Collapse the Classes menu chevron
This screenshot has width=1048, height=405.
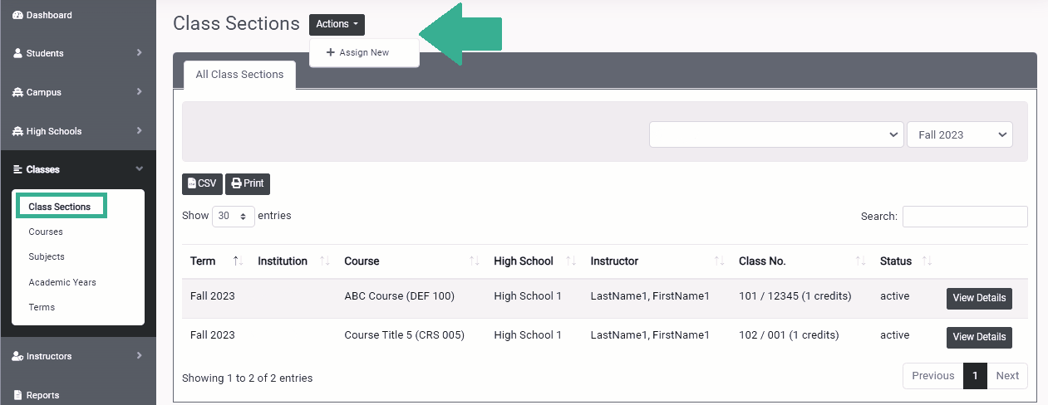pos(140,169)
